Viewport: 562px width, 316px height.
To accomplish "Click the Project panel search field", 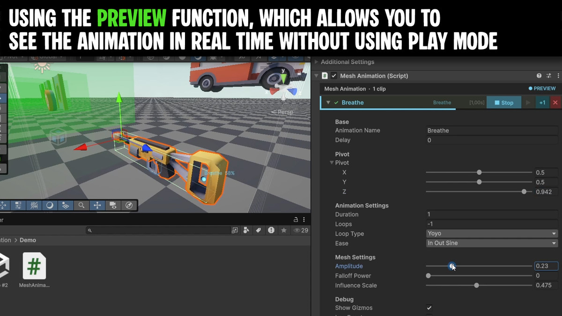I will pyautogui.click(x=158, y=230).
